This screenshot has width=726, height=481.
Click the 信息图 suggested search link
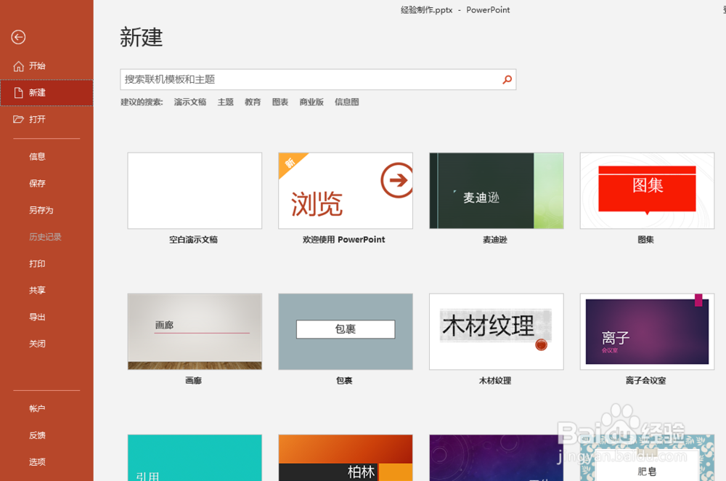347,102
